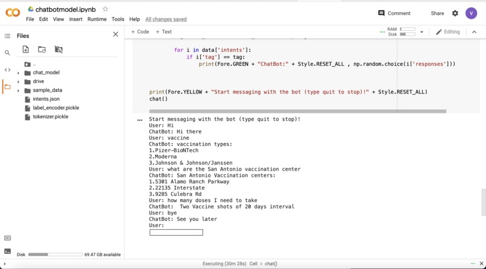Upload a file to session storage
This screenshot has width=486, height=269.
[26, 49]
